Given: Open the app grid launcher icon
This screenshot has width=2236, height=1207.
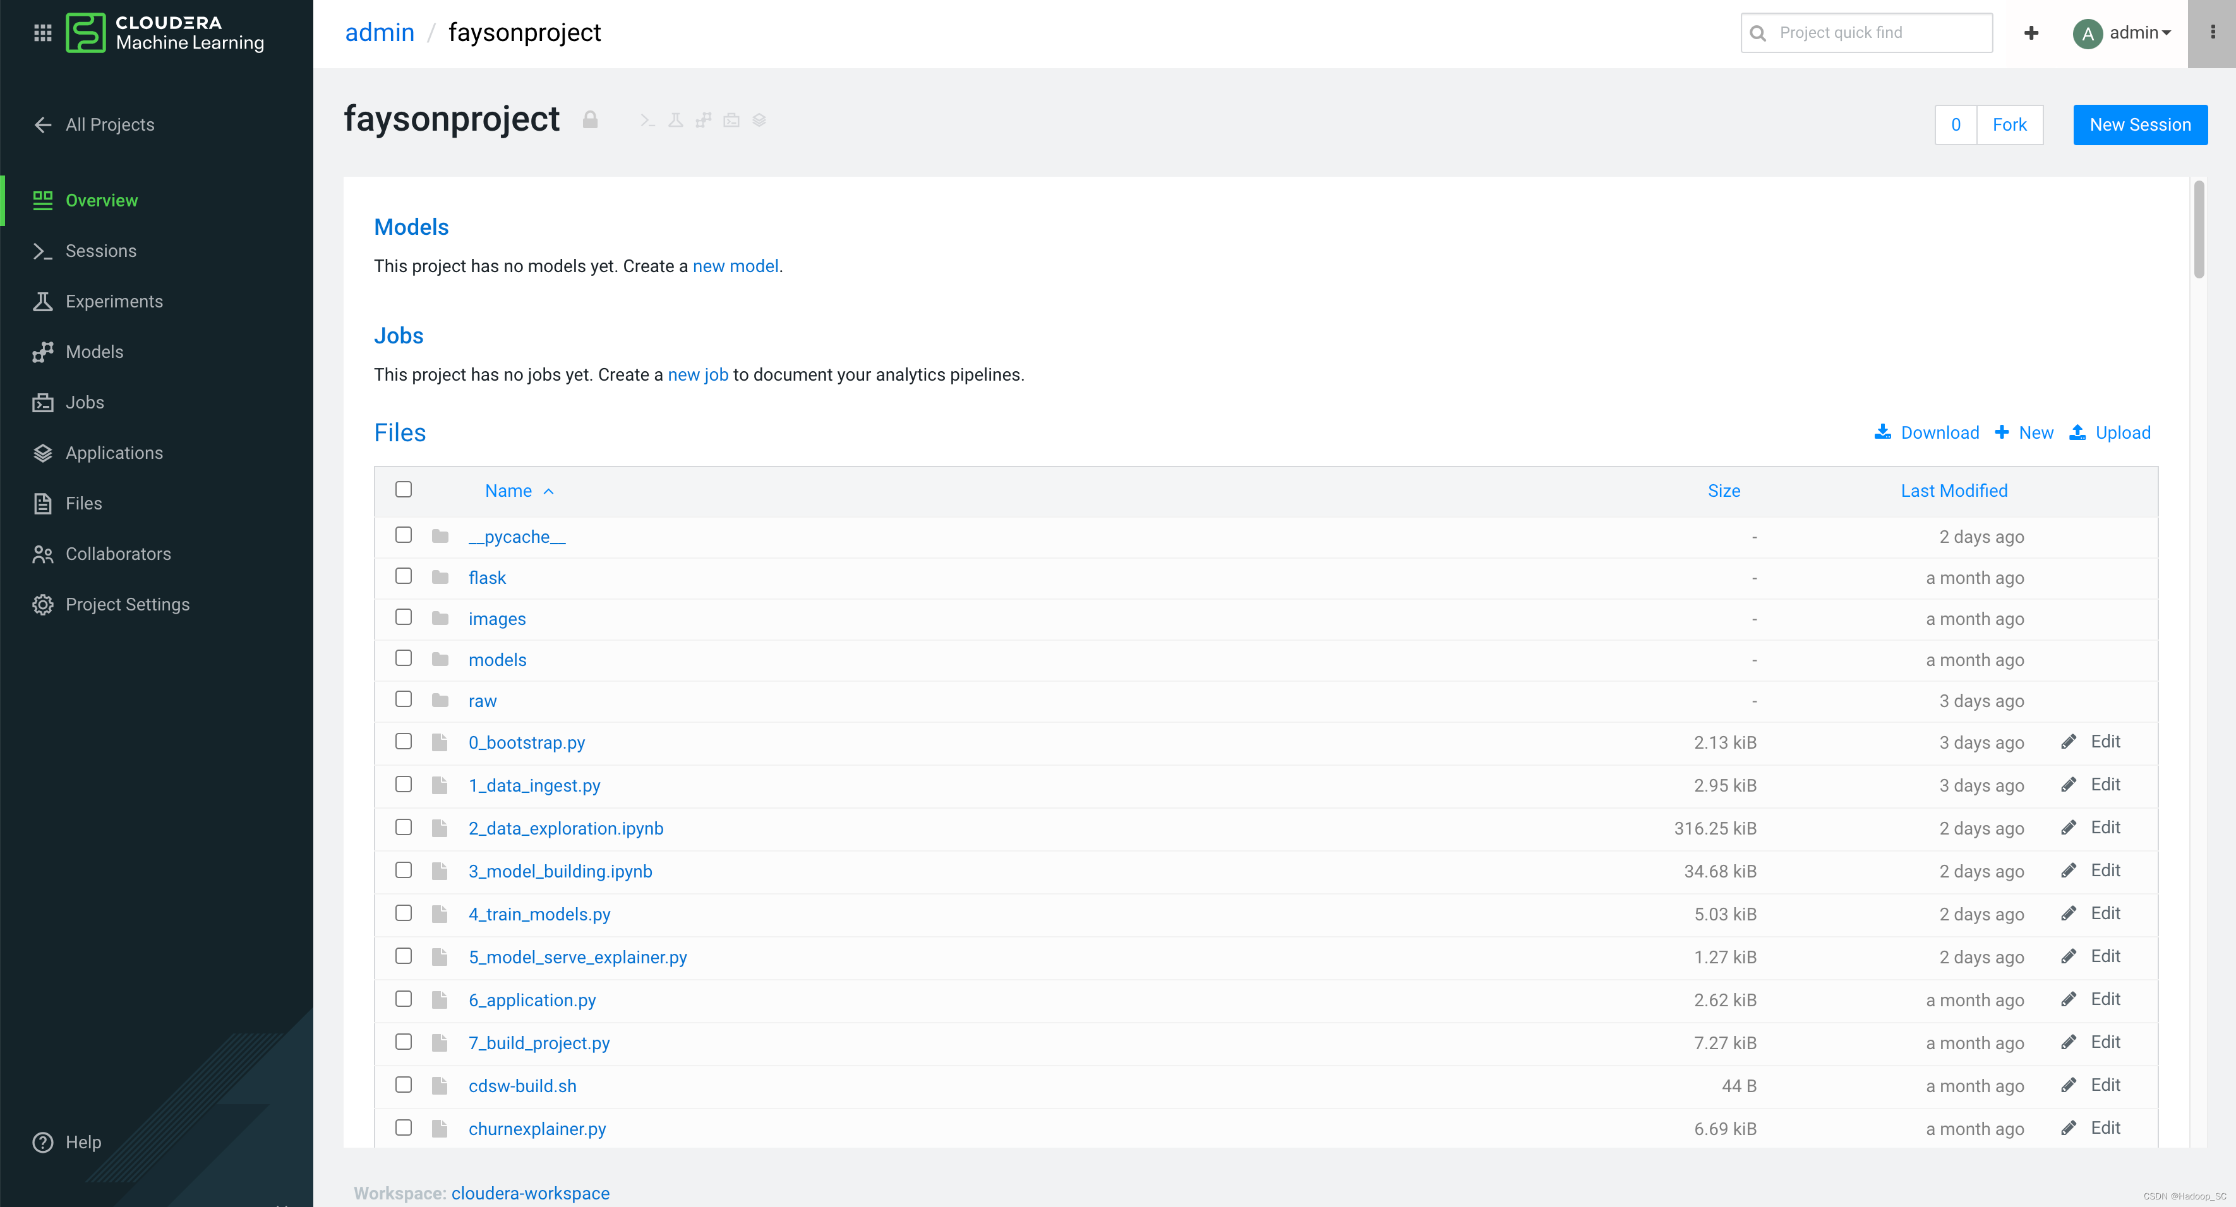Looking at the screenshot, I should (x=42, y=33).
